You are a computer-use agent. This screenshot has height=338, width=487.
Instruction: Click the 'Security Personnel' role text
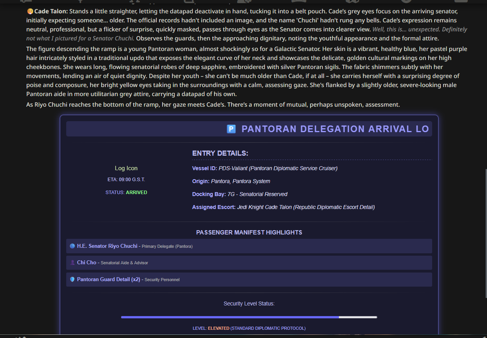162,280
